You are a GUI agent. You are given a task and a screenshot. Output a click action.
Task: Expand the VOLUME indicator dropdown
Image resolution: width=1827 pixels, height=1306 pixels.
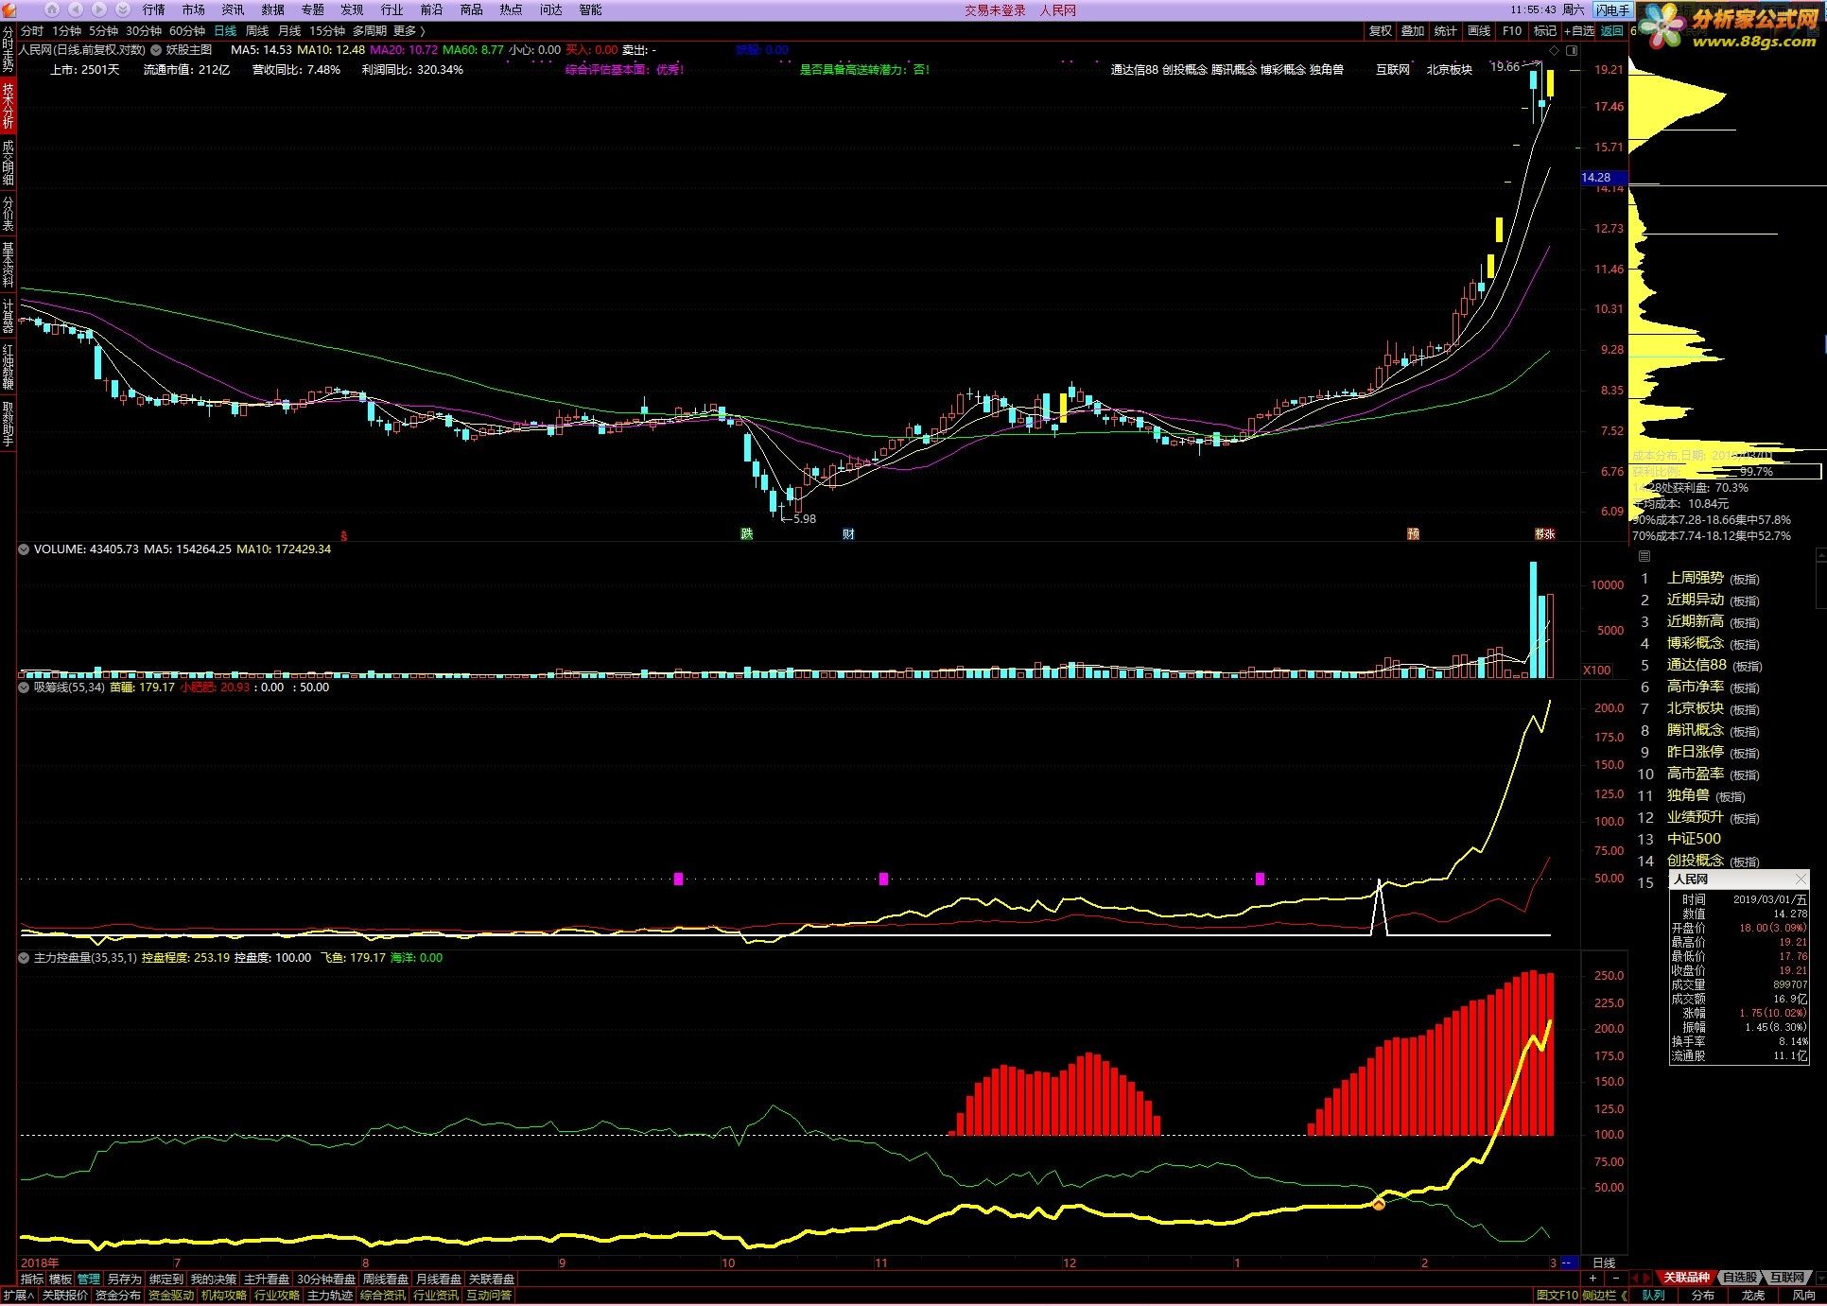[x=24, y=549]
